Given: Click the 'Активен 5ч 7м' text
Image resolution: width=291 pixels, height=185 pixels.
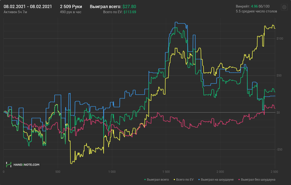Looking at the screenshot, I should (15, 12).
